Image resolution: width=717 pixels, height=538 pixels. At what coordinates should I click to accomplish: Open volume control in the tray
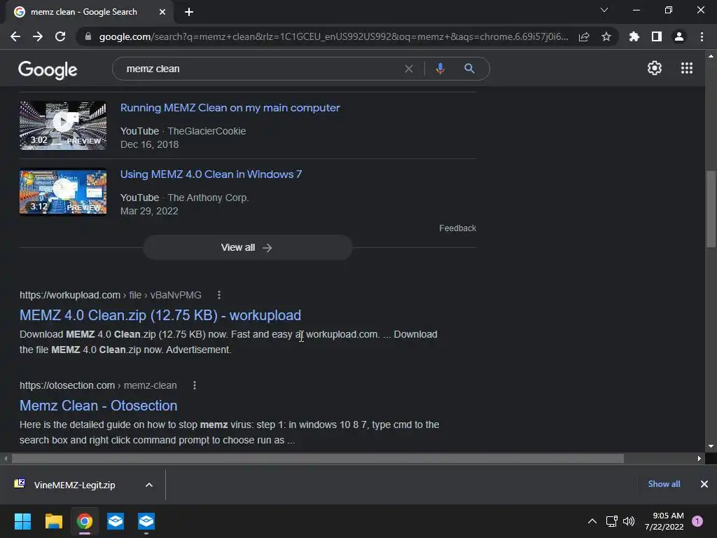(629, 521)
